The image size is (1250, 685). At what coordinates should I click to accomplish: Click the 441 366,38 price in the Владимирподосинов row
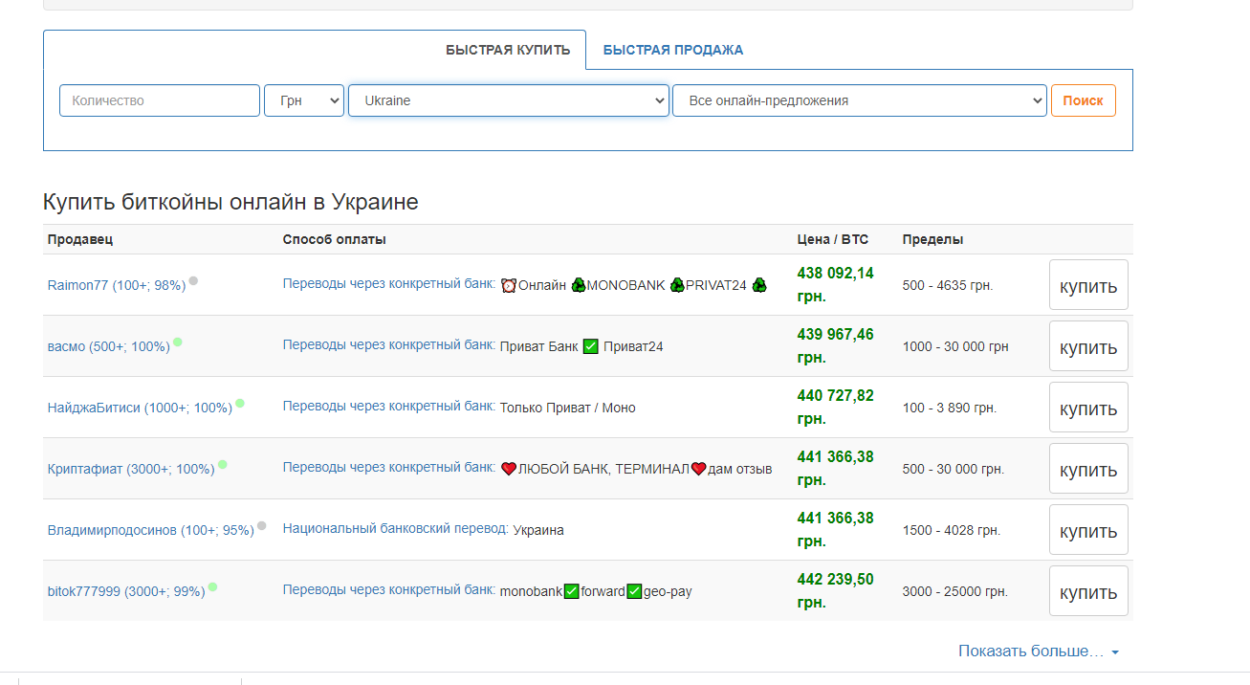point(836,530)
